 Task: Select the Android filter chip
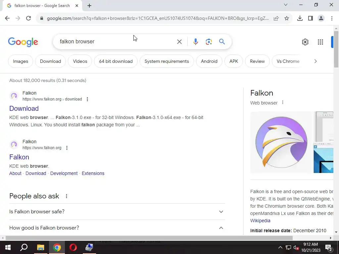209,61
